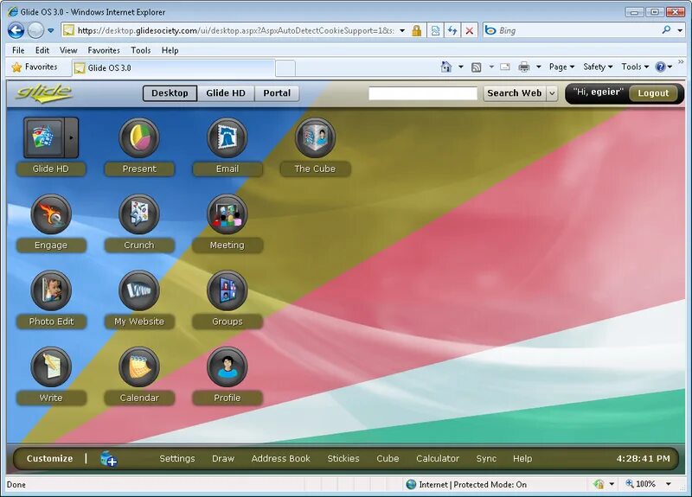The image size is (692, 497).
Task: Open the Bing search provider dropdown
Action: click(680, 30)
